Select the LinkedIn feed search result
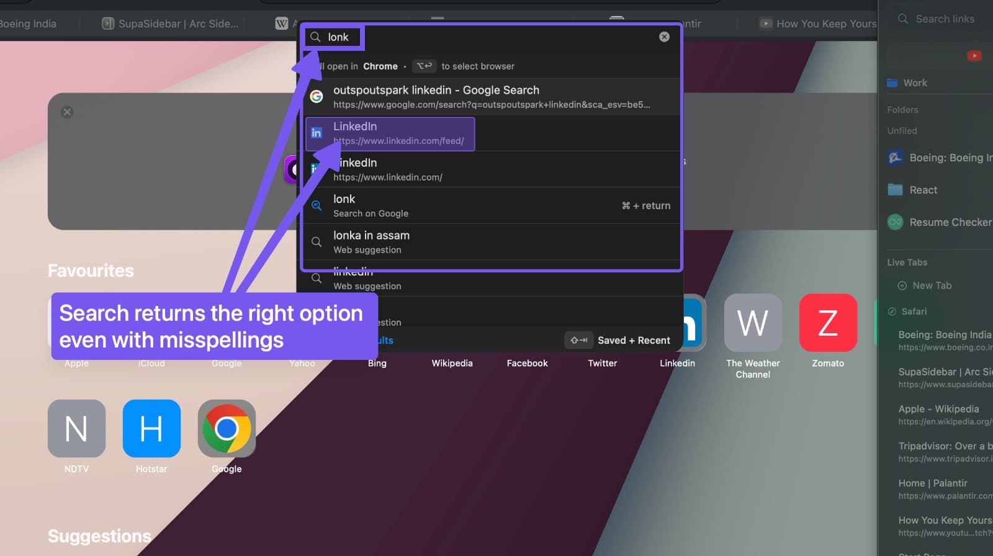This screenshot has width=993, height=556. 390,133
